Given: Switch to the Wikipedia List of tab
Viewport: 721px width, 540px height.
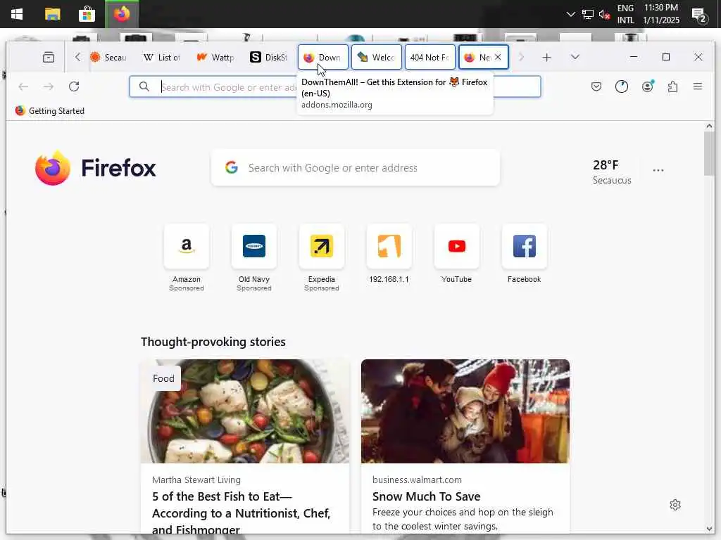Looking at the screenshot, I should (x=162, y=58).
